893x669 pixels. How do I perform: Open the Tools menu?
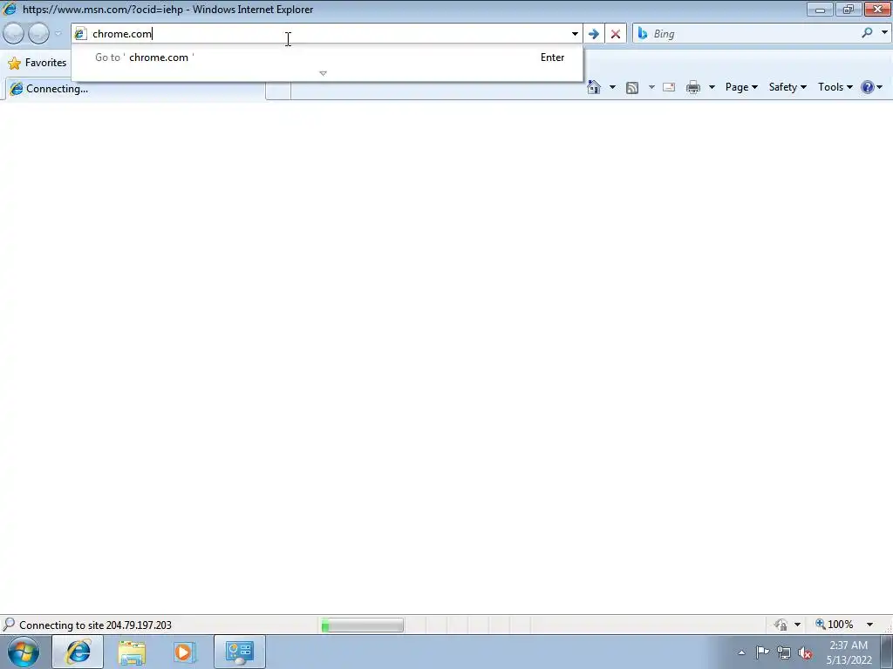point(835,87)
